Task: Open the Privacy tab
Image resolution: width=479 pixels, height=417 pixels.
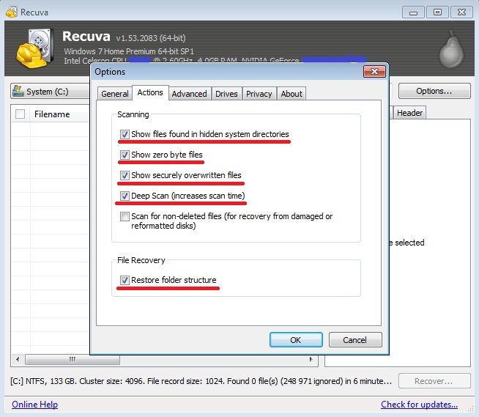Action: [259, 94]
